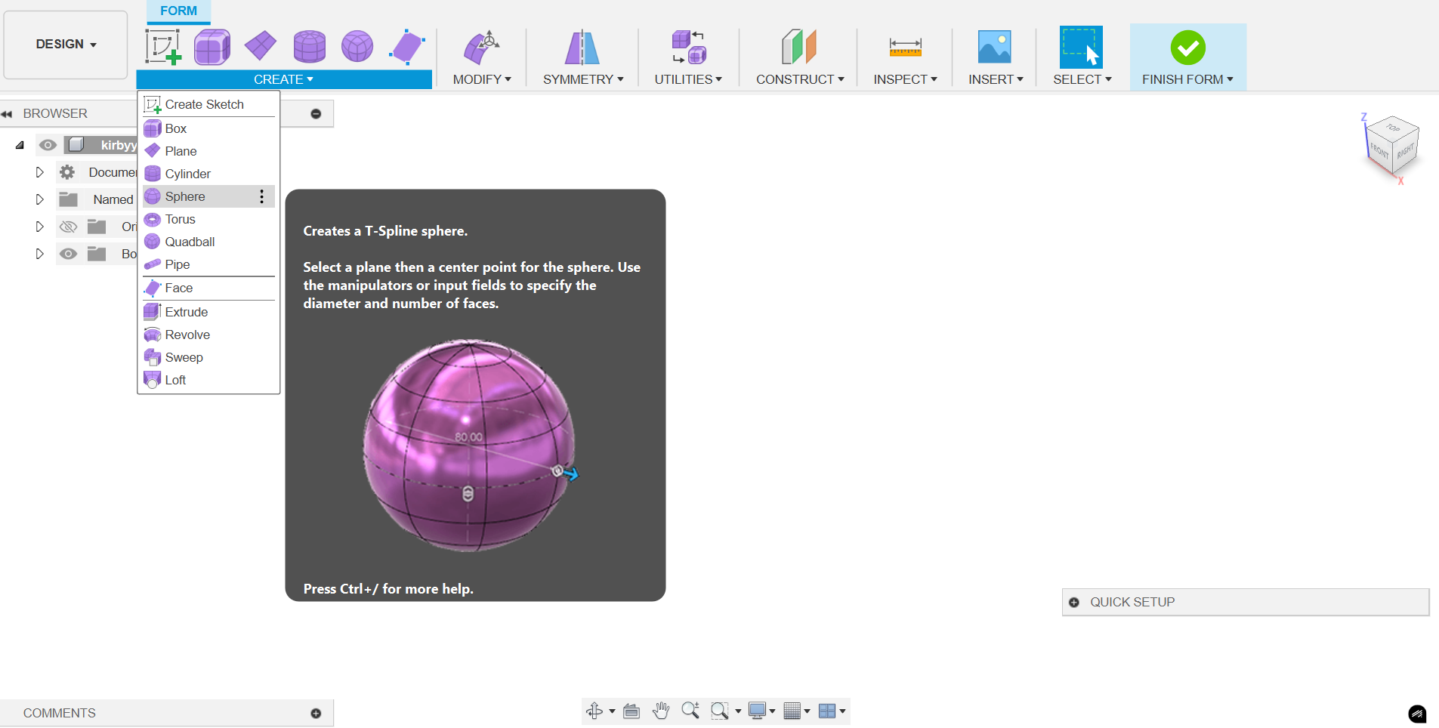Choose Revolve from the Create menu
Screen dimensions: 1439x728
(x=208, y=335)
